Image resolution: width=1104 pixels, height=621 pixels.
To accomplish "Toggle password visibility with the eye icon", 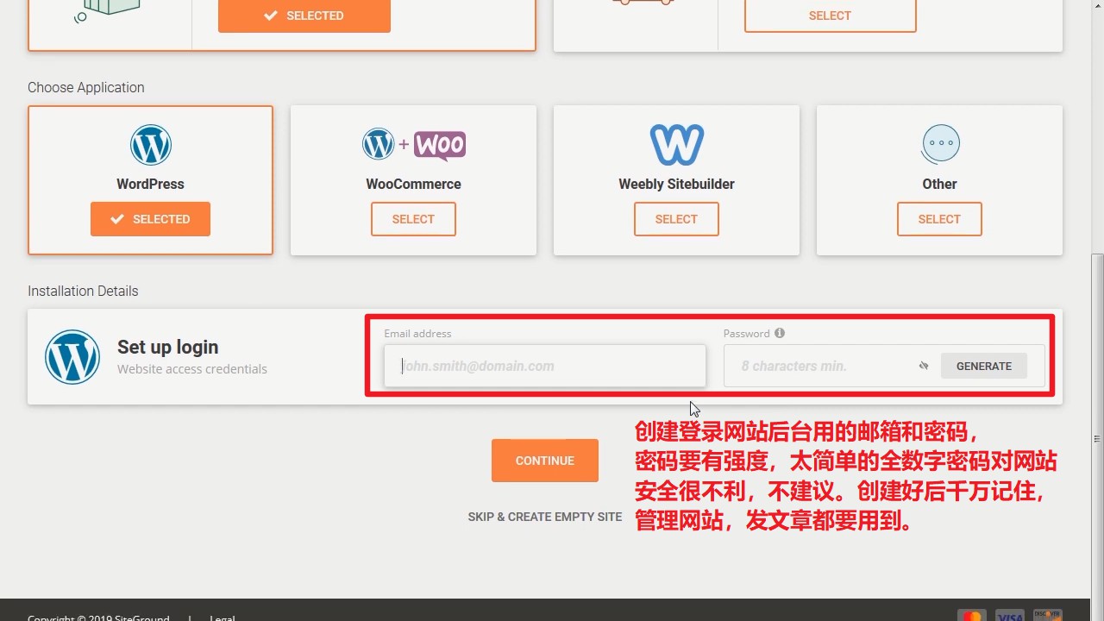I will (x=923, y=366).
